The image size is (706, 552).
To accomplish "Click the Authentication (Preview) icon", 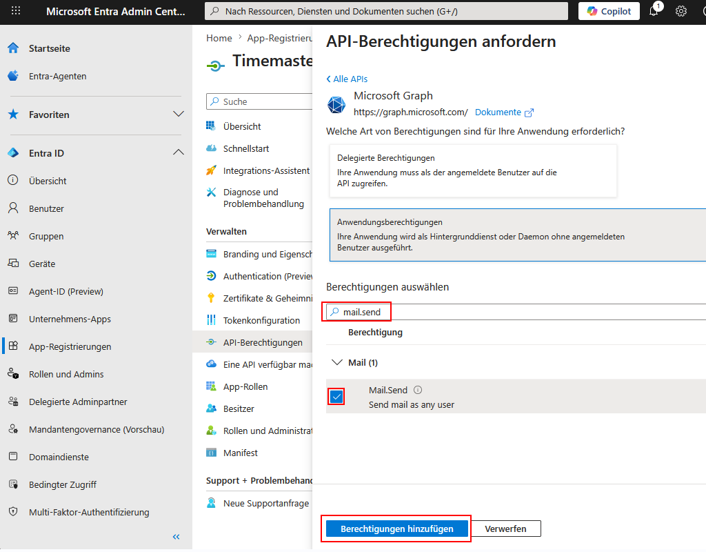I will [x=211, y=276].
